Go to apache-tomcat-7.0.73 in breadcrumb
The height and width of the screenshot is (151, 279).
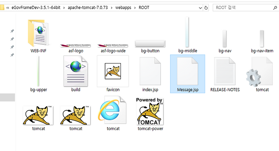point(88,8)
